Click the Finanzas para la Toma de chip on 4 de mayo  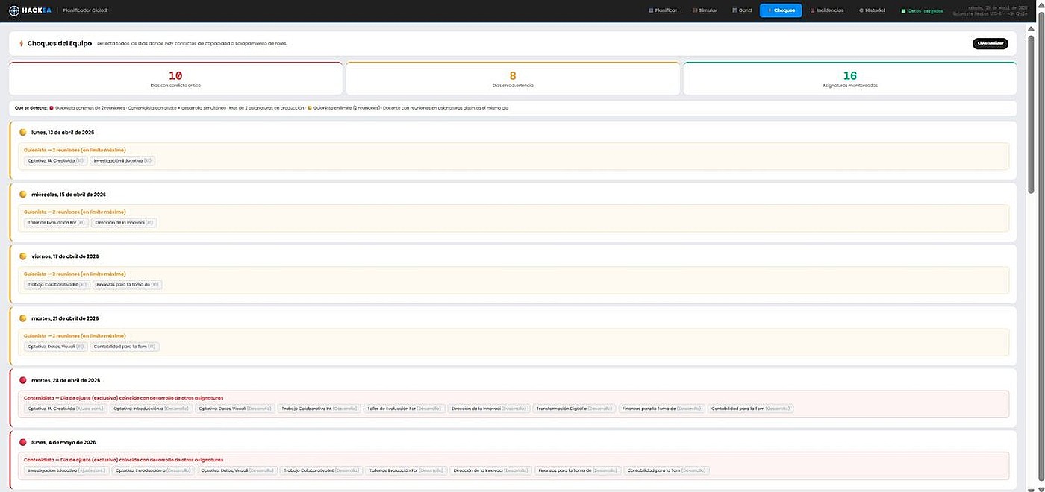coord(577,470)
